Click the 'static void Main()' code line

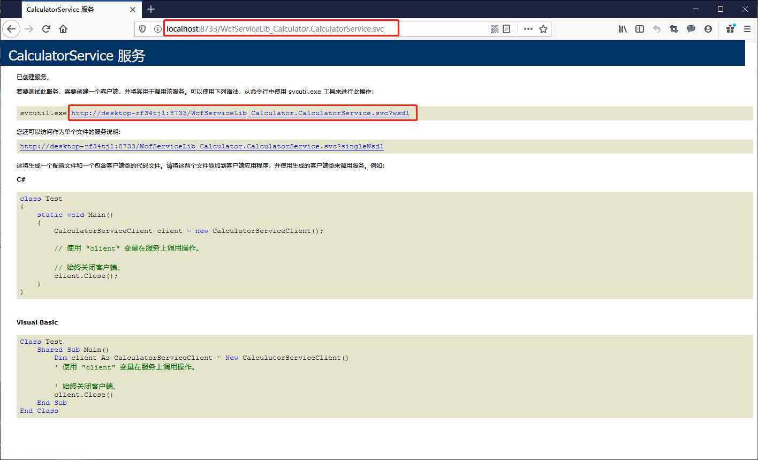pyautogui.click(x=75, y=215)
